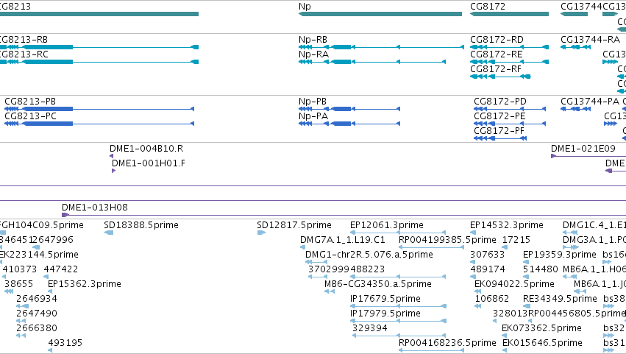
Task: Select EST SD18388.5prime
Action: point(109,233)
